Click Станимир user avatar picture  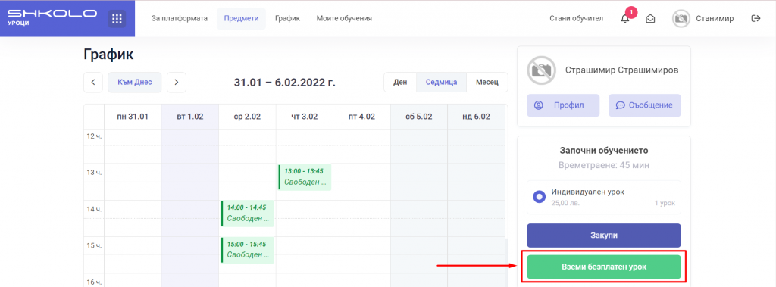click(x=681, y=19)
